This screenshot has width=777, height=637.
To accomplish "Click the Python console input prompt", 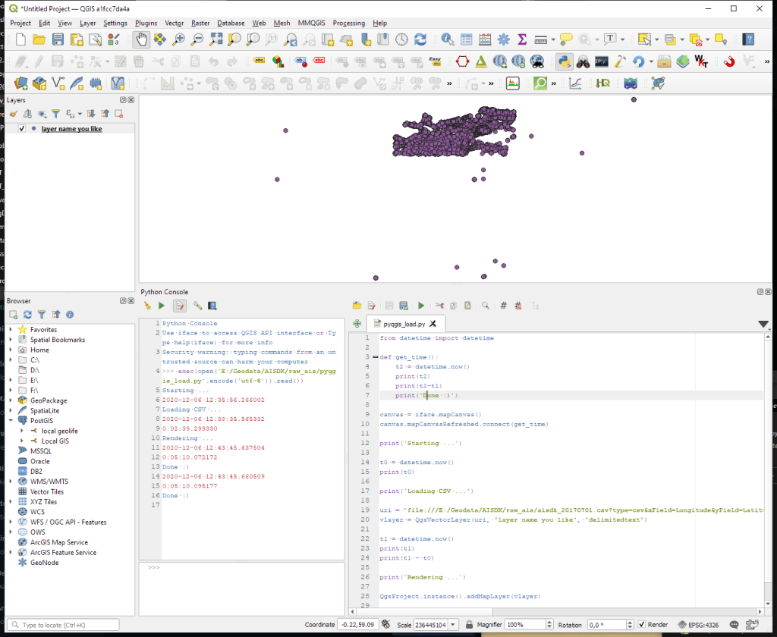I will 242,589.
